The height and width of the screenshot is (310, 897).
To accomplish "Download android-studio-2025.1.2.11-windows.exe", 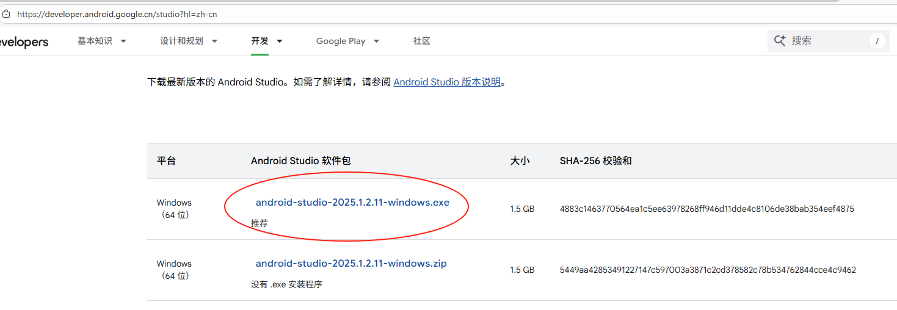I will (352, 203).
